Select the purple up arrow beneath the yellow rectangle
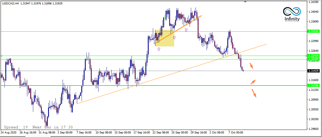The height and width of the screenshot is (137, 322). click(159, 49)
